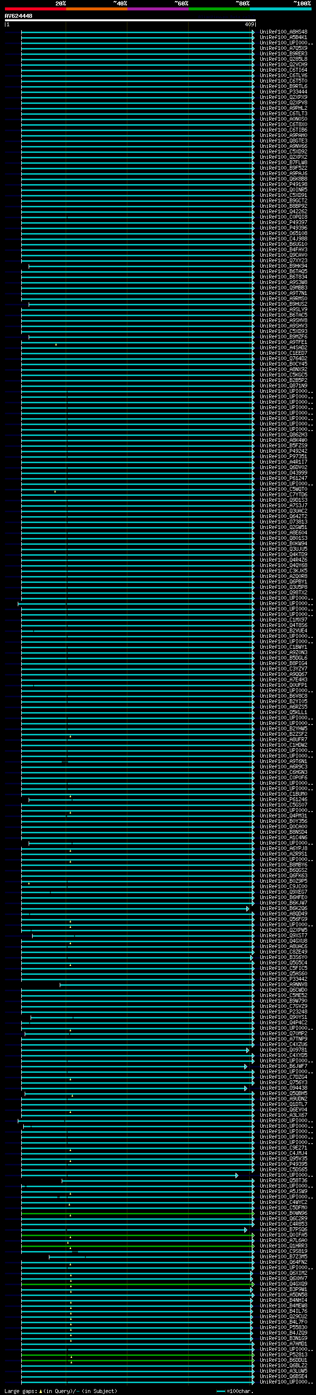Viewport: 316px width, 1395px height.
Task: Click hit label UniRef100_Q4GXQ9
Action: [283, 1284]
